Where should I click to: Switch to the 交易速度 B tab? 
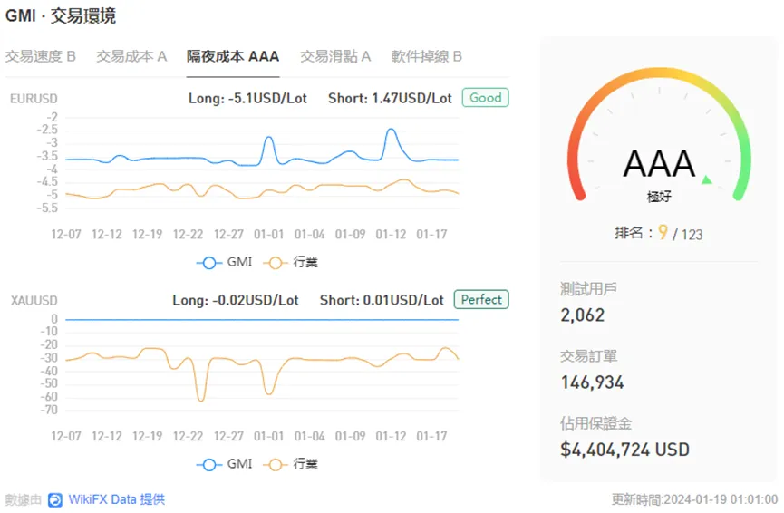41,56
